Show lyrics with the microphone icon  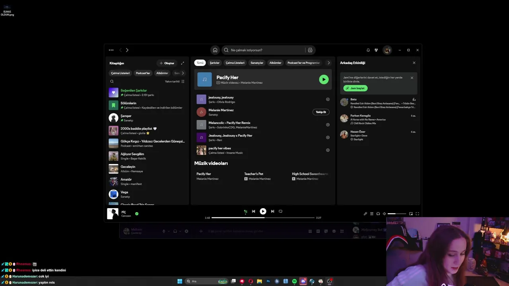click(365, 214)
